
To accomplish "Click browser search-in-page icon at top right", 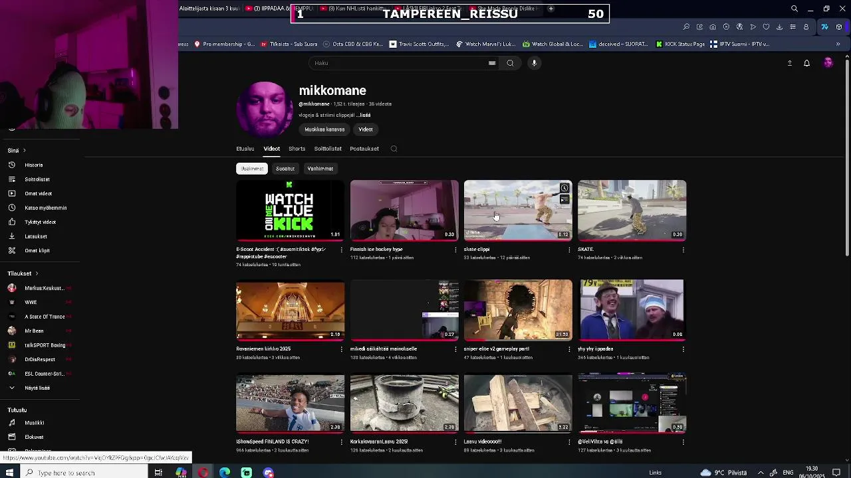I will coord(794,9).
